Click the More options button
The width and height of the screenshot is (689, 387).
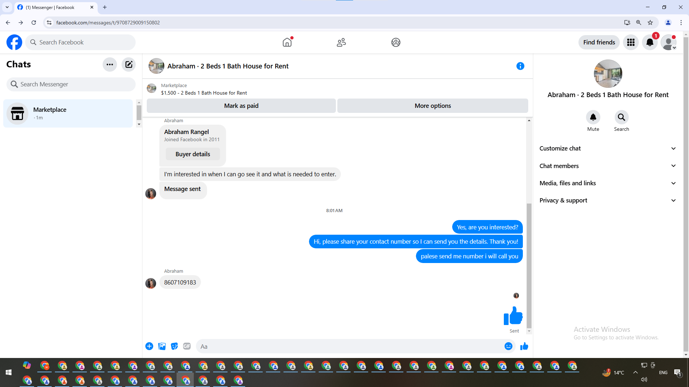pos(433,106)
